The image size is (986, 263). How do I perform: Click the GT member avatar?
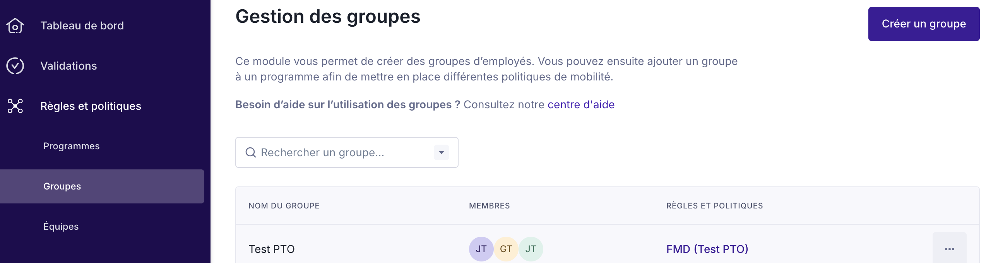(506, 249)
